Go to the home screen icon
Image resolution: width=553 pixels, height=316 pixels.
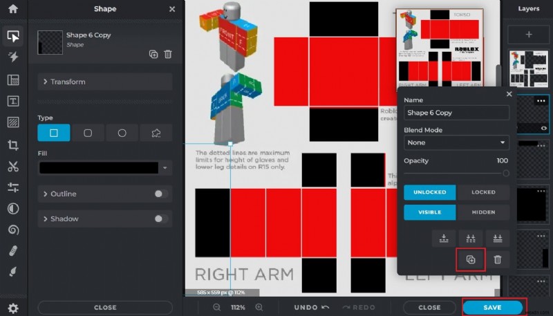(13, 9)
